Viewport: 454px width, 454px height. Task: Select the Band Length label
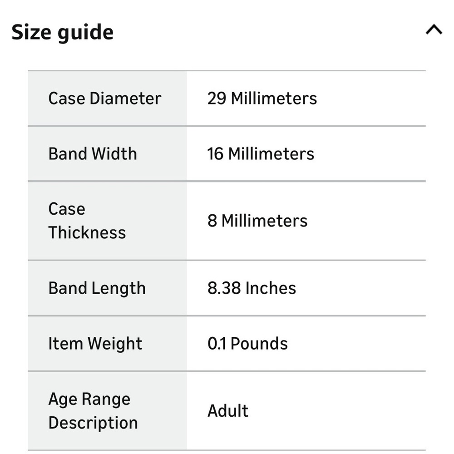click(97, 288)
